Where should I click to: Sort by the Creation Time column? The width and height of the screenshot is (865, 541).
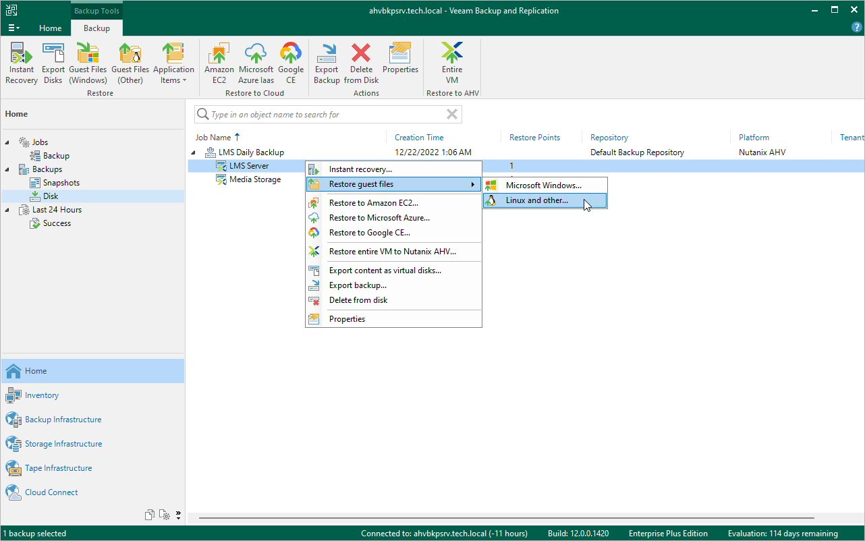419,137
